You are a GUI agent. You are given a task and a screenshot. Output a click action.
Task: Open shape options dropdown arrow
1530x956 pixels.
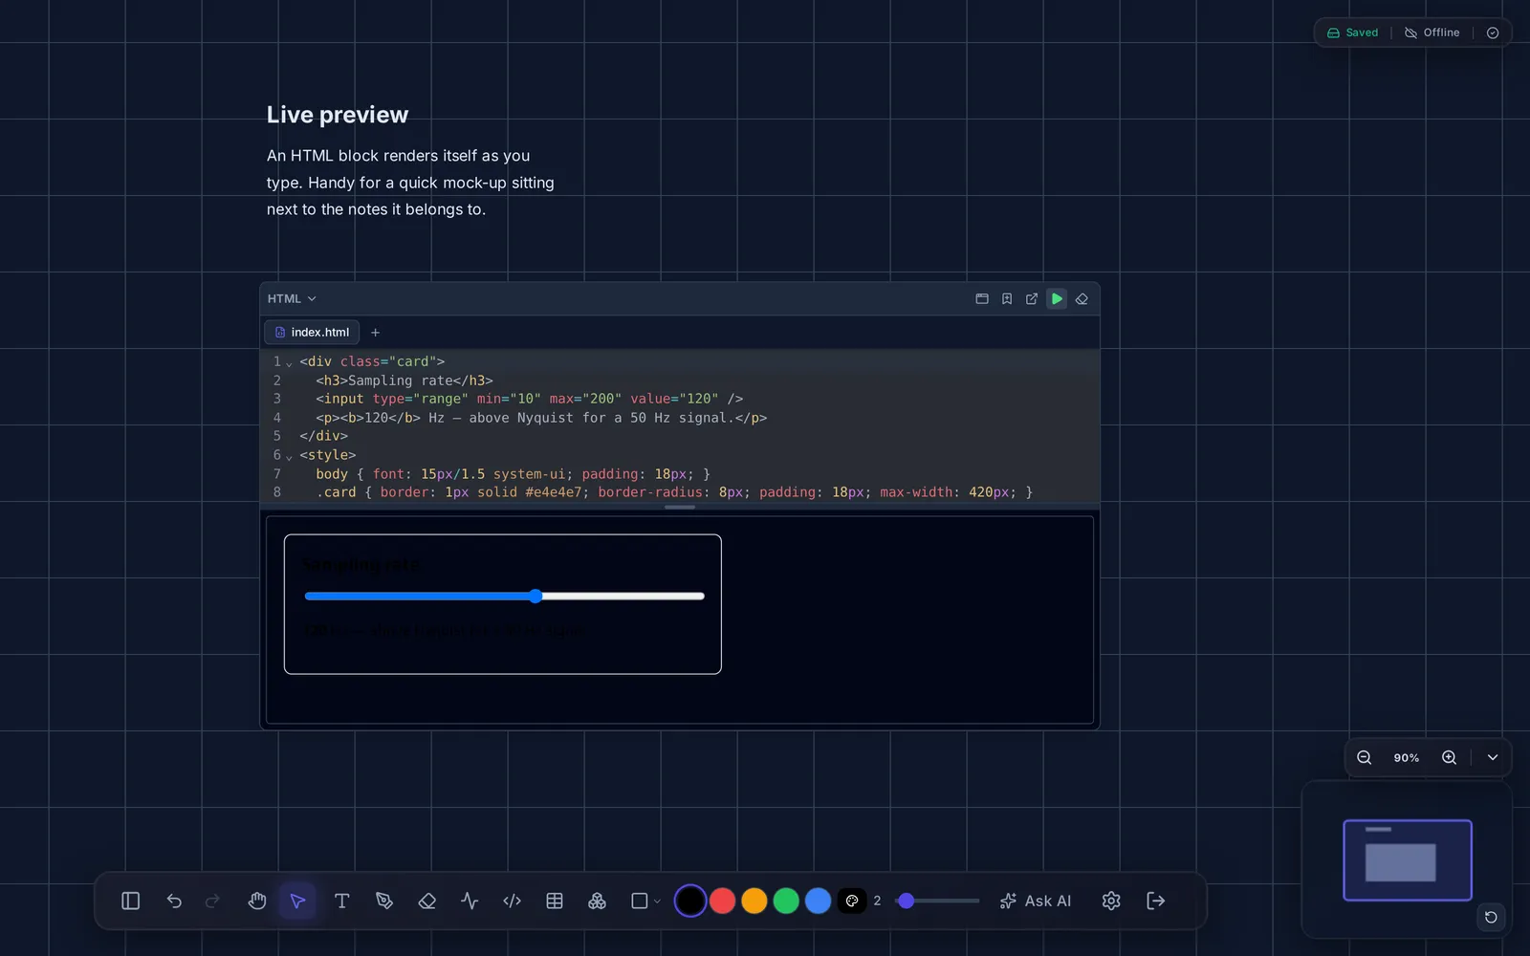[657, 902]
